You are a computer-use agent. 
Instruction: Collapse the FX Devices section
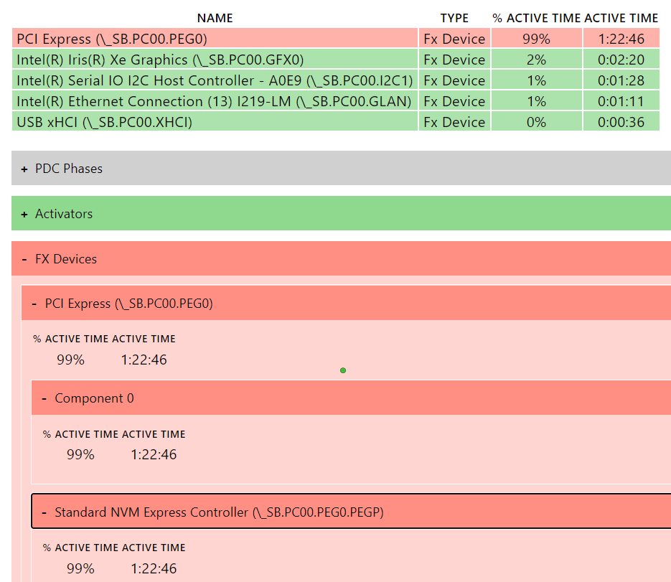coord(65,259)
